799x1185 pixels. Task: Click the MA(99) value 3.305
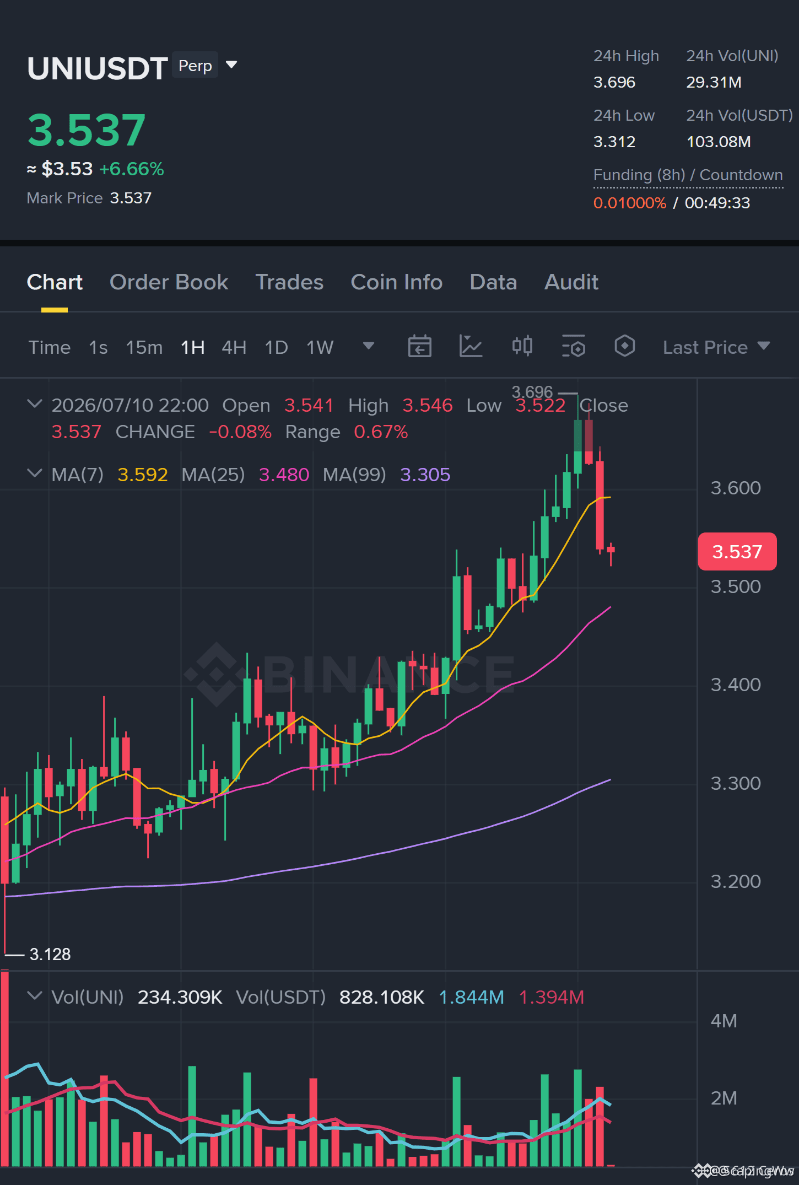(425, 475)
